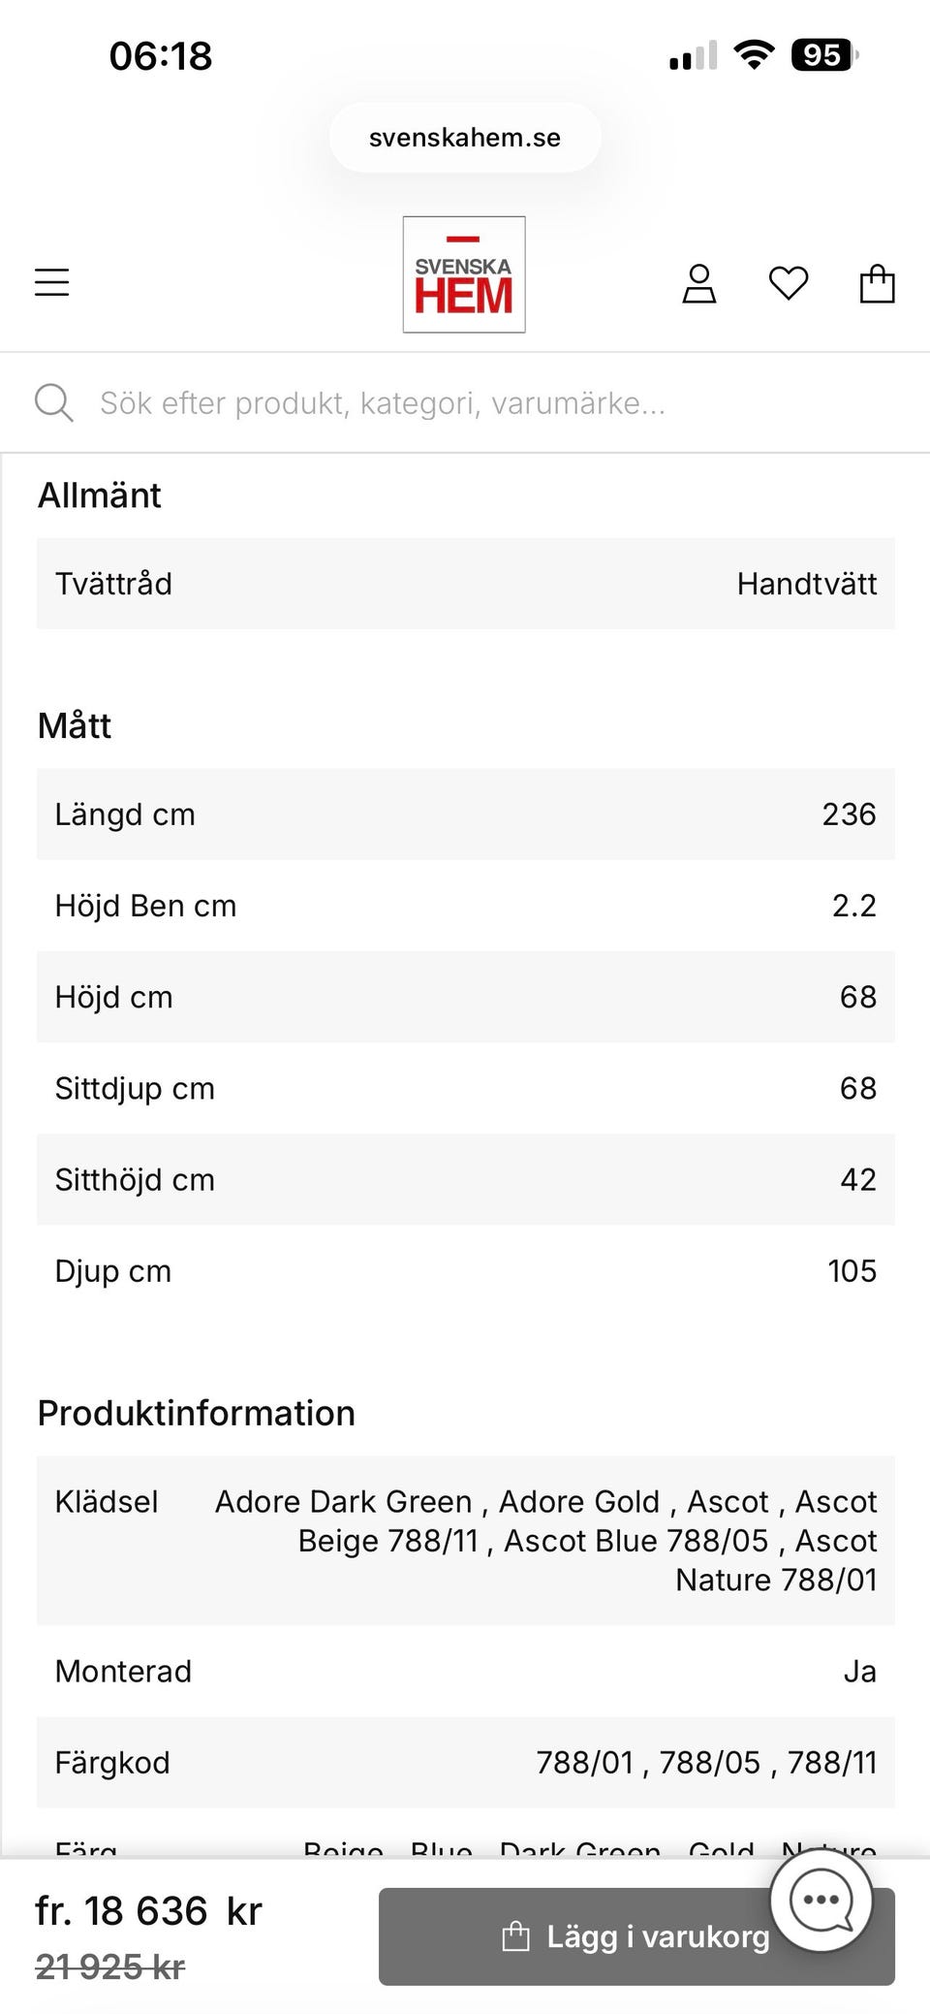
Task: Tap the Monterad Ja row
Action: point(466,1672)
